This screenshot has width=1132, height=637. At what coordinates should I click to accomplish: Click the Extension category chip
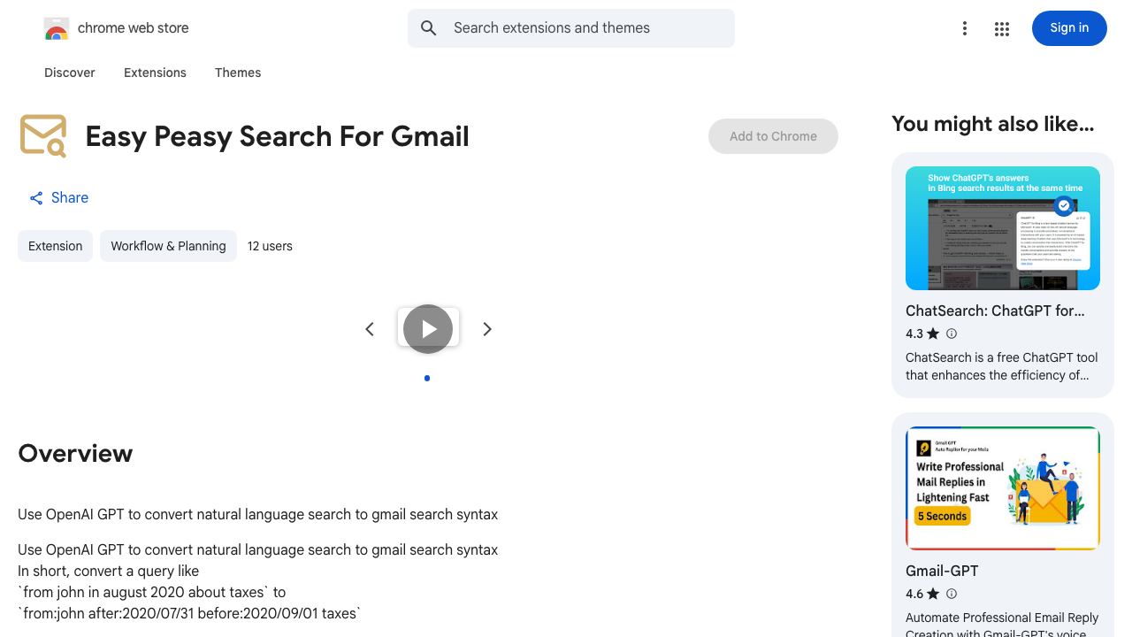pos(55,246)
